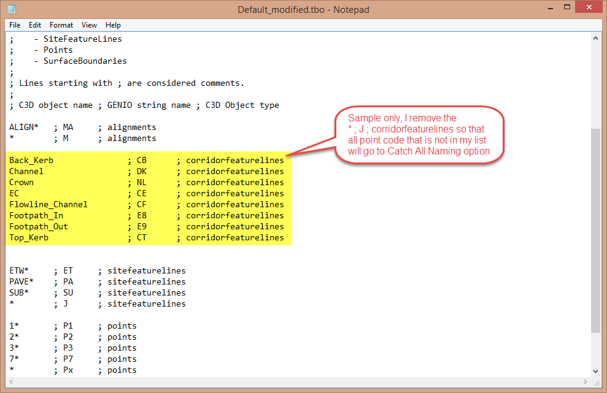Viewport: 607px width, 393px height.
Task: Click 'corridorfeaturelines' on the Top_Kerb row
Action: [235, 237]
